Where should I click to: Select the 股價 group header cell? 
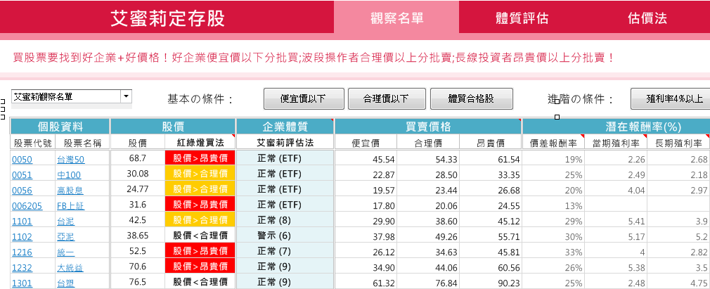(173, 127)
